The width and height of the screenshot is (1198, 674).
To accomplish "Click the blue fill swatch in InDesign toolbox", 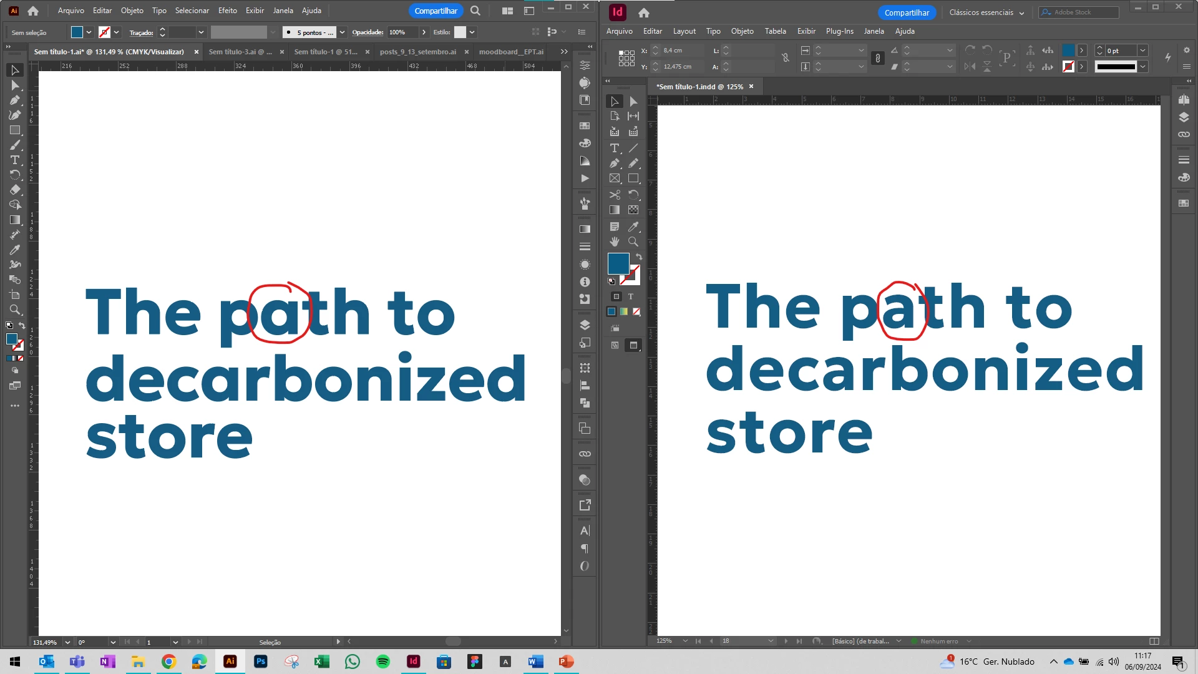I will 618,263.
